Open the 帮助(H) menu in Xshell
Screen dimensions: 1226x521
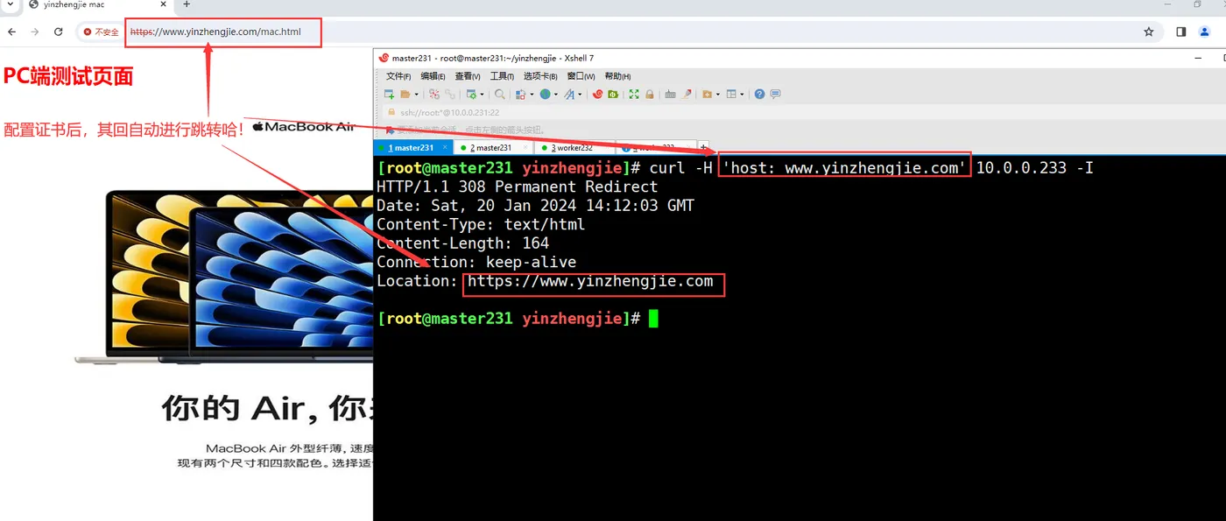pyautogui.click(x=617, y=76)
